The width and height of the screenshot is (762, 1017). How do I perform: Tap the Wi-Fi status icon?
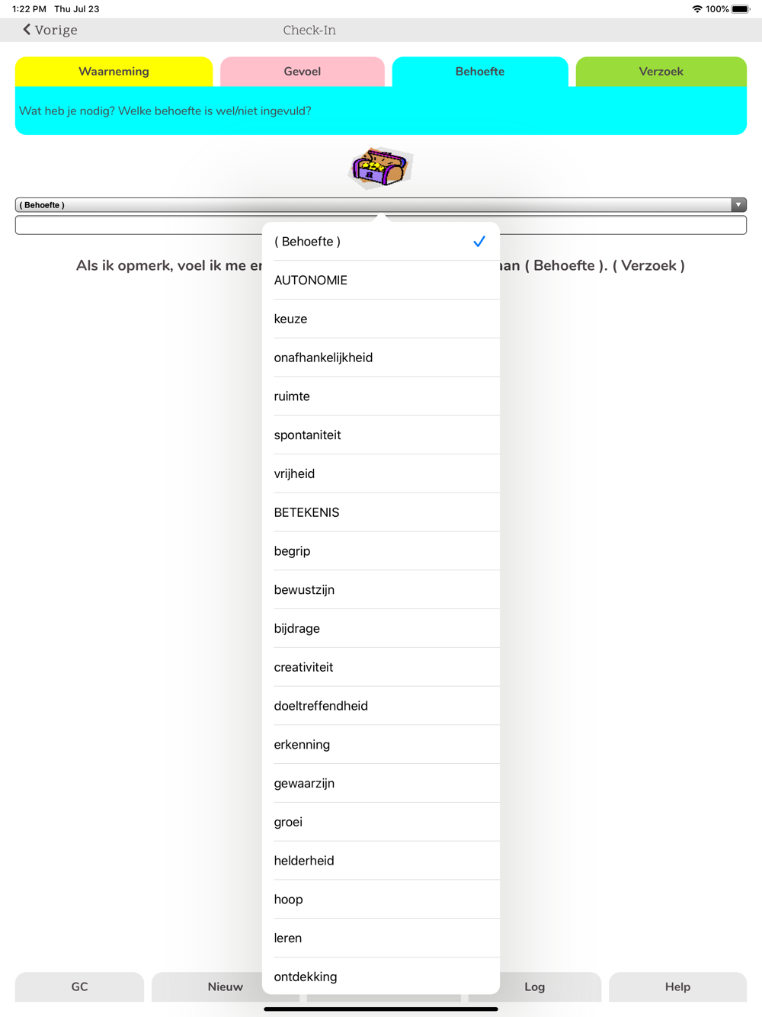click(x=696, y=9)
